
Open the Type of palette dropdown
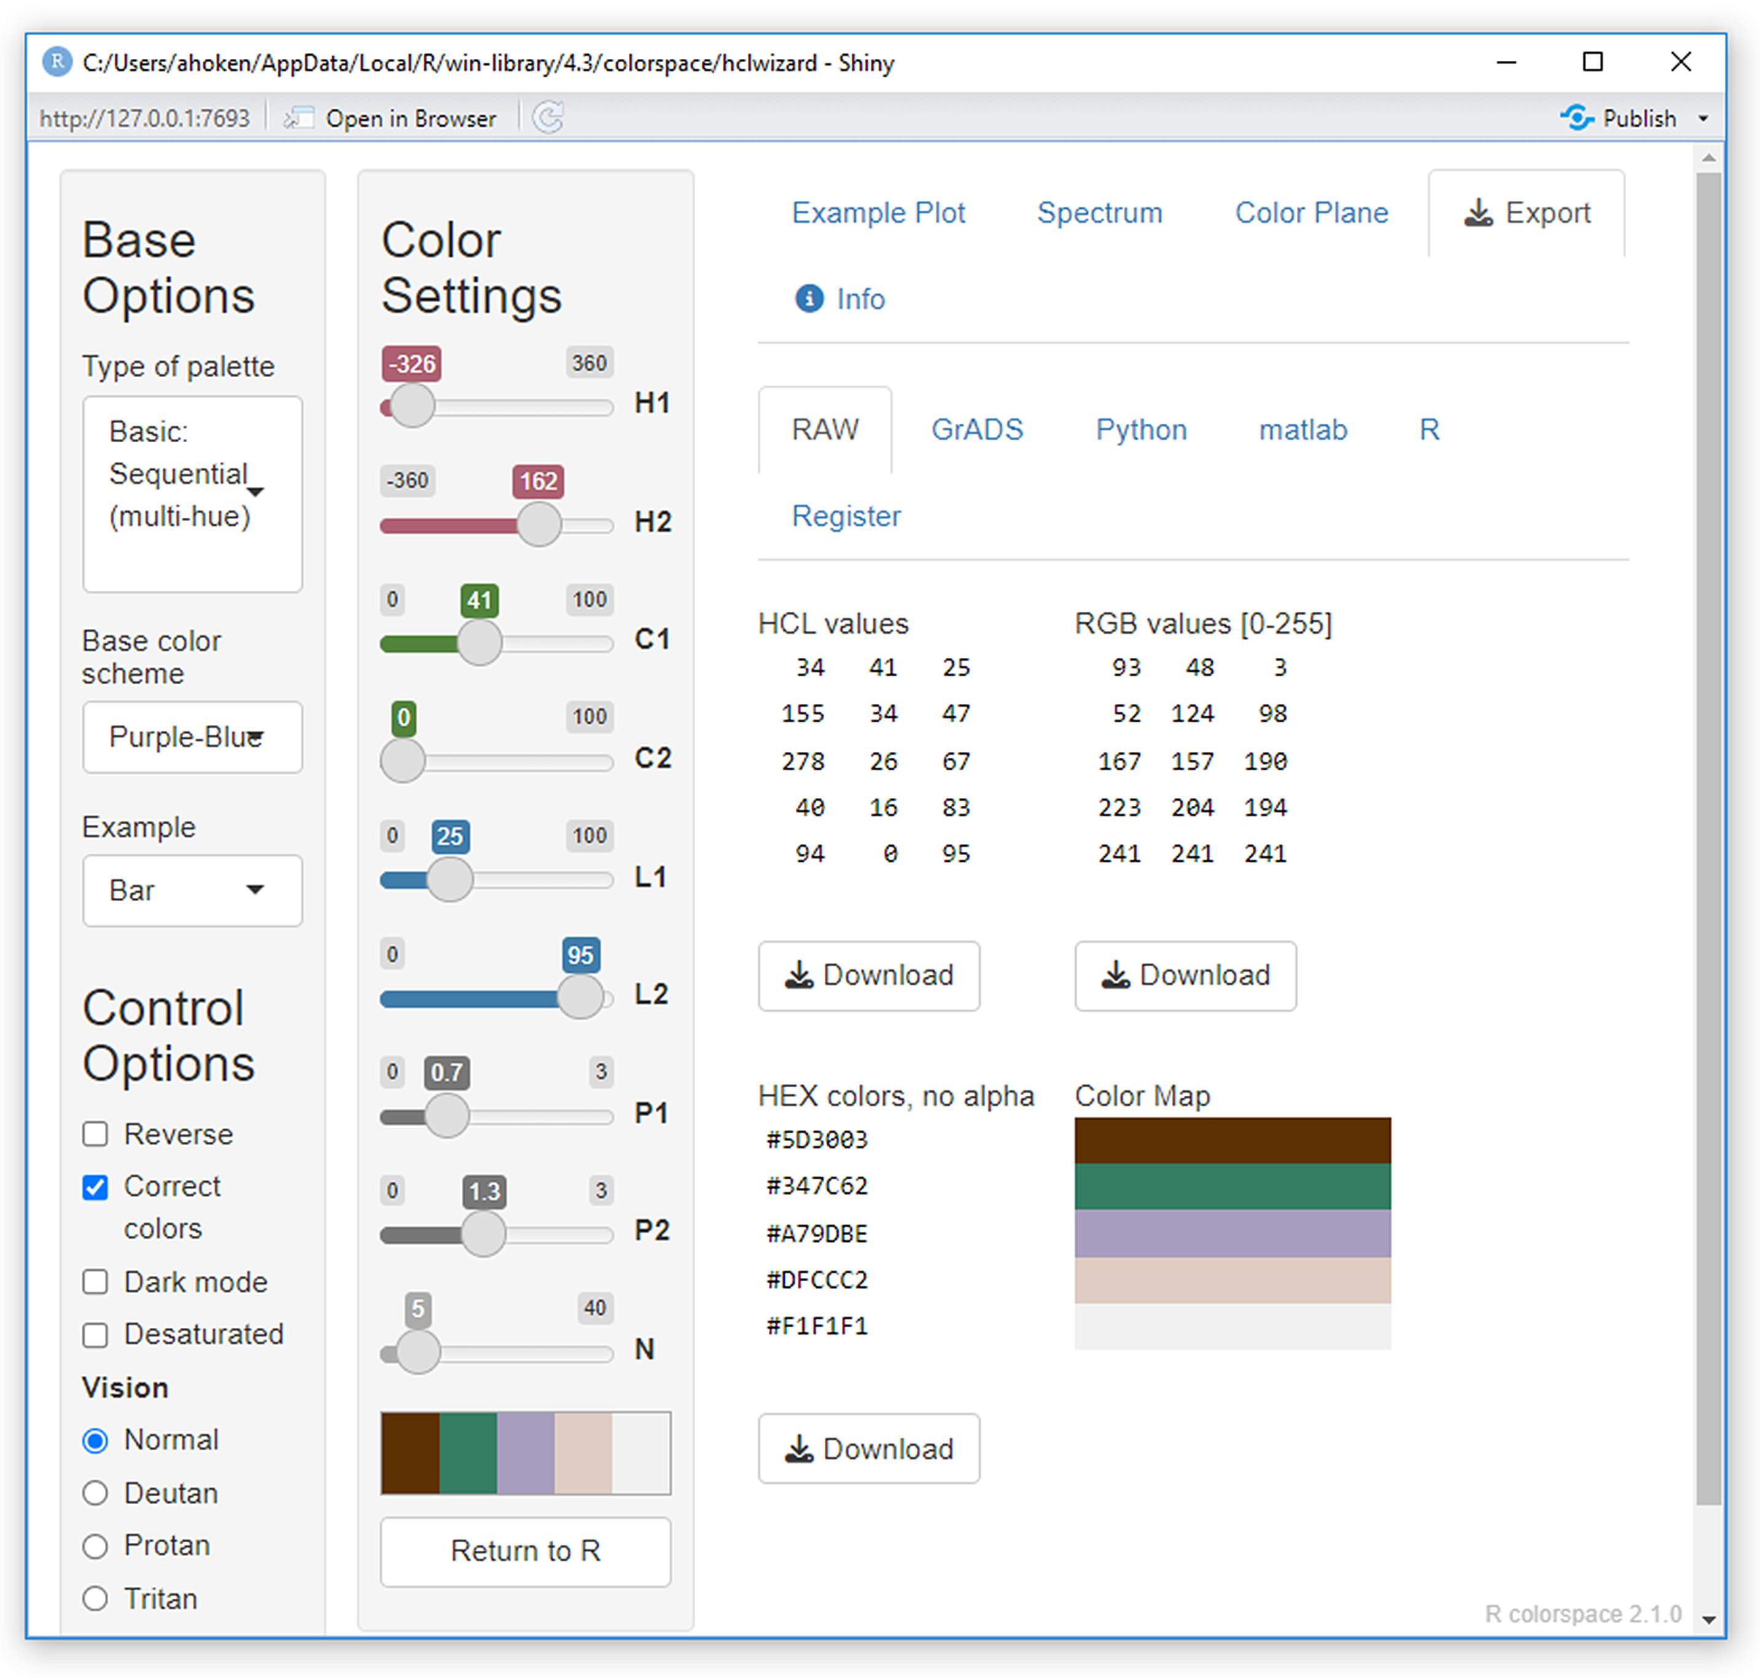[192, 494]
